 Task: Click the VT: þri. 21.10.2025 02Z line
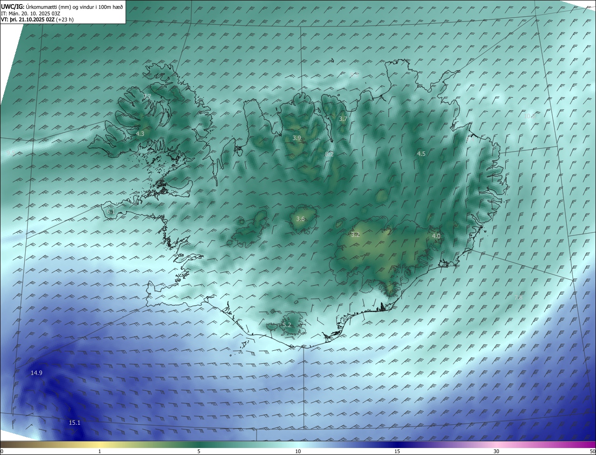[38, 20]
